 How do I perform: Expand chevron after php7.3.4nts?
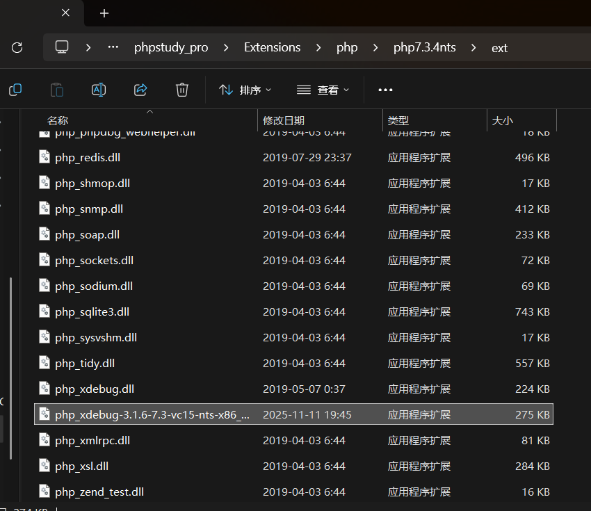point(473,47)
